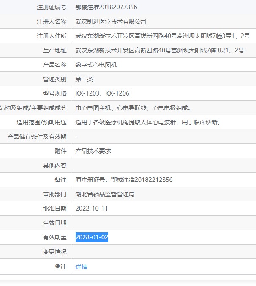Click the 产品储存条件及有效期 label
Viewport: 256px width, 286px height.
37,137
